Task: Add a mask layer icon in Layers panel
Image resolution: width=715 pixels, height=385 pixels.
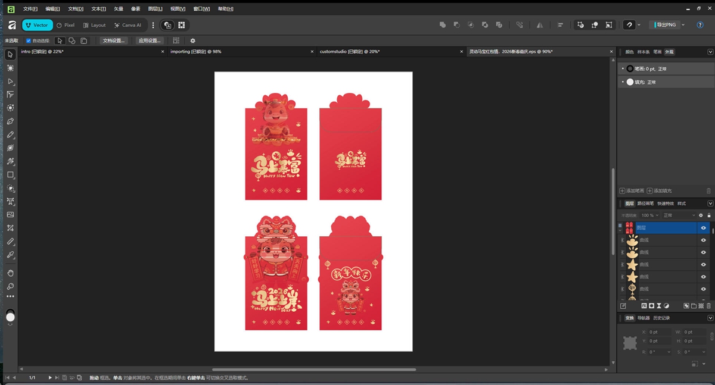Action: tap(651, 306)
